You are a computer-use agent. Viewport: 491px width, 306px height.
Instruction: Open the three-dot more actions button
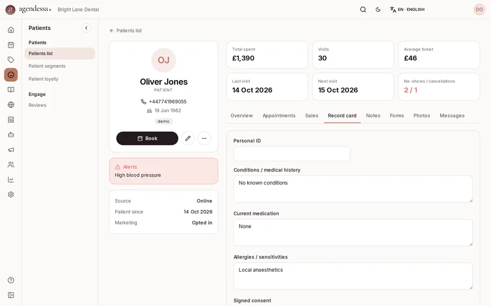pyautogui.click(x=204, y=138)
